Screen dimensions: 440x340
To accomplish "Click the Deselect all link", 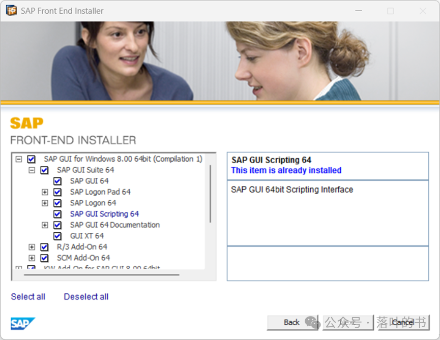I will (x=86, y=297).
